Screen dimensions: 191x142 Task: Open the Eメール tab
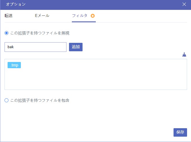click(x=42, y=15)
